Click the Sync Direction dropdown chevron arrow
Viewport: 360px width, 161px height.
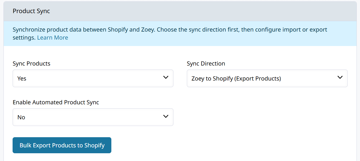340,78
